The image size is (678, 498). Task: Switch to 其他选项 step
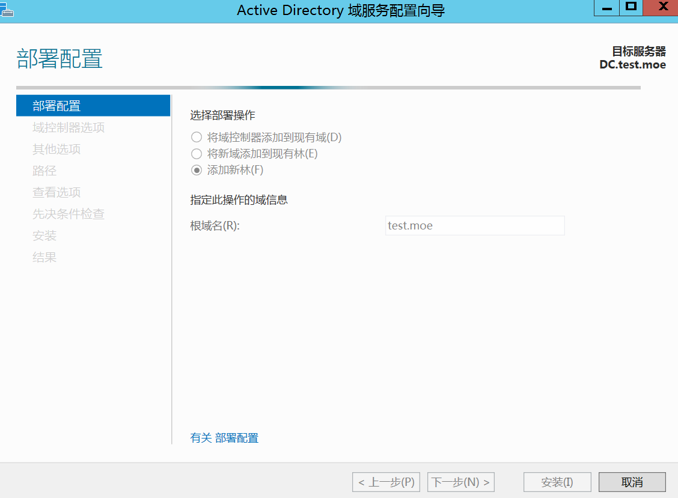[56, 149]
